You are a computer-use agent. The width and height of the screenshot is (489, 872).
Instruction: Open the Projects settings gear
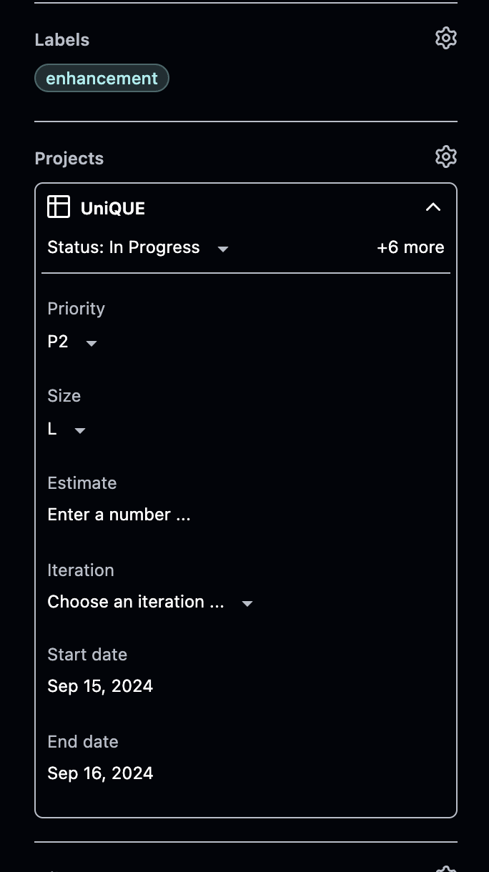445,157
